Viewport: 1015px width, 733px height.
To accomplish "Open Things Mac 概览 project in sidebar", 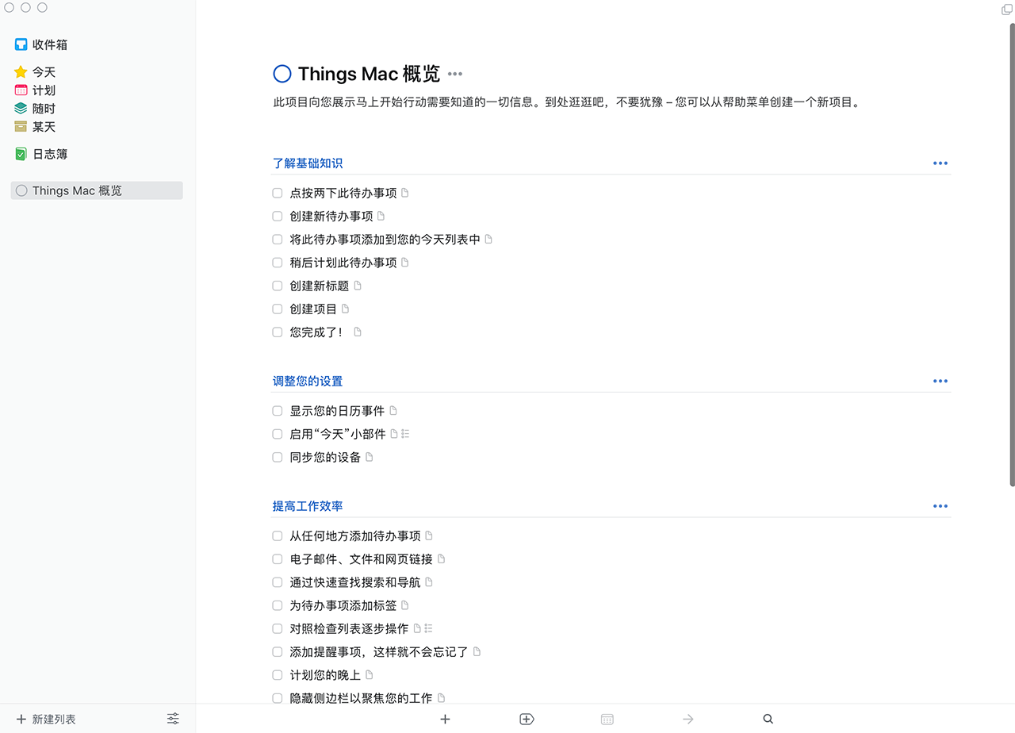I will 97,190.
